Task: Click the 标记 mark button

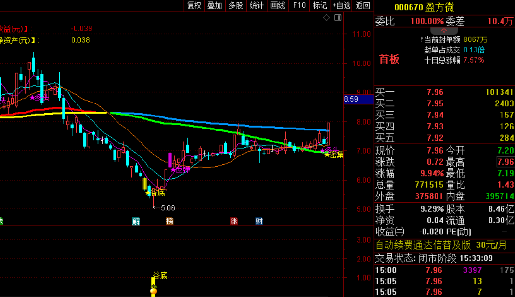Action: (320, 6)
